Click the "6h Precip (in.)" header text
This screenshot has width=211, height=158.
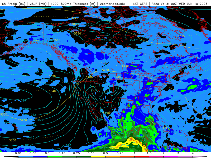[x=14, y=4]
